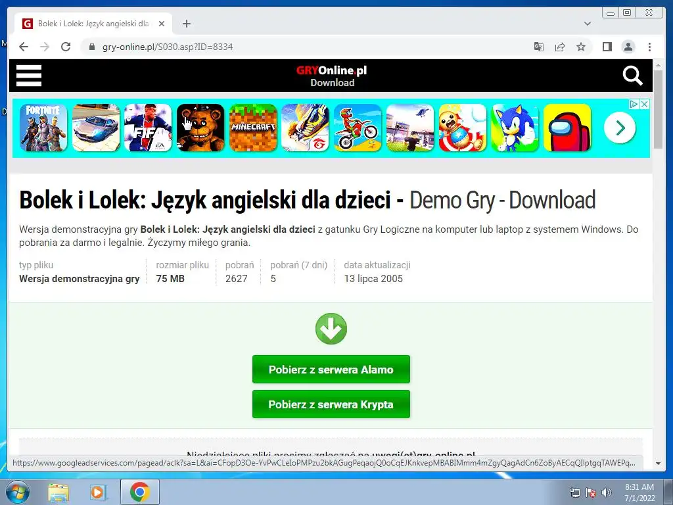The image size is (673, 505).
Task: Download via Pobierz z serwera Krypta
Action: tap(331, 404)
